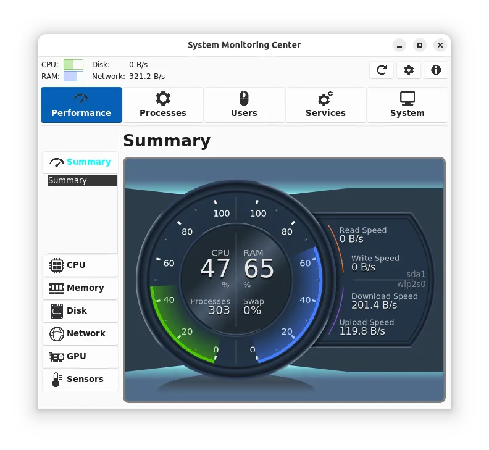Click the Services double-gear icon

(325, 98)
